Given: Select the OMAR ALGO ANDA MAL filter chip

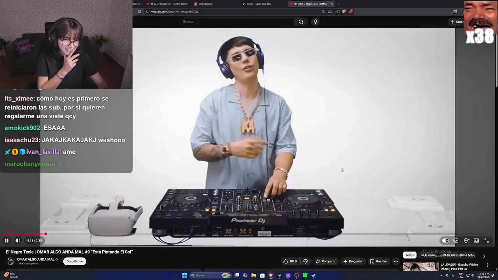Looking at the screenshot, I should [458, 255].
